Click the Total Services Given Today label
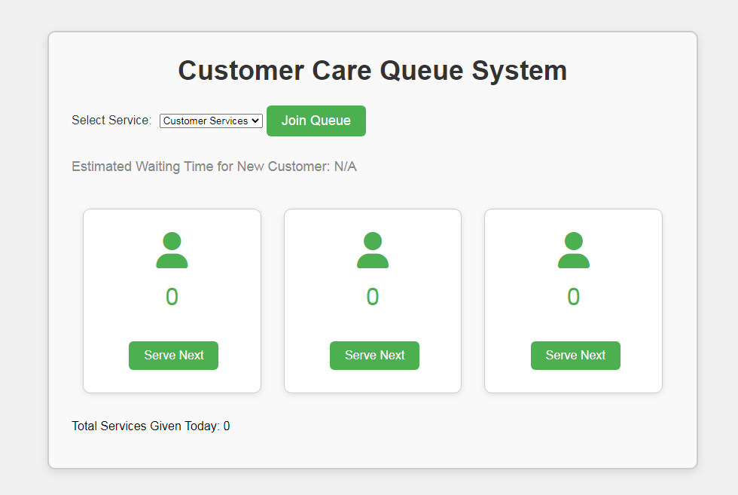 click(x=150, y=426)
